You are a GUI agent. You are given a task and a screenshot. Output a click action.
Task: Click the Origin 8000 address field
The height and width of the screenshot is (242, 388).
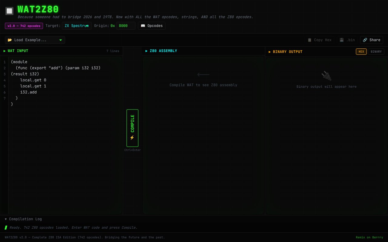[125, 26]
